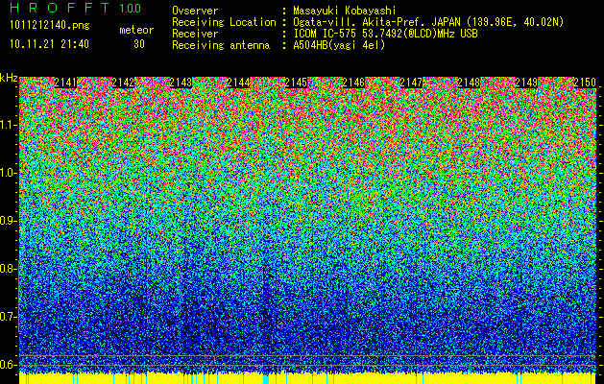Click the Receiving Location label
The image size is (604, 384).
[x=224, y=22]
